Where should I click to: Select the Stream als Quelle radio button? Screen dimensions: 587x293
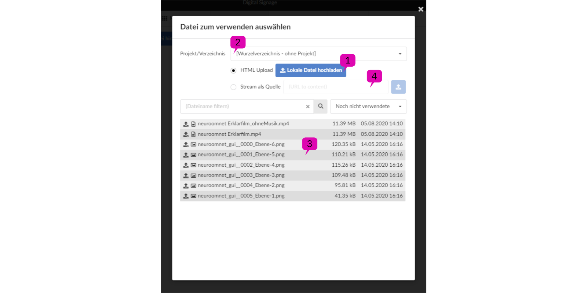click(233, 87)
